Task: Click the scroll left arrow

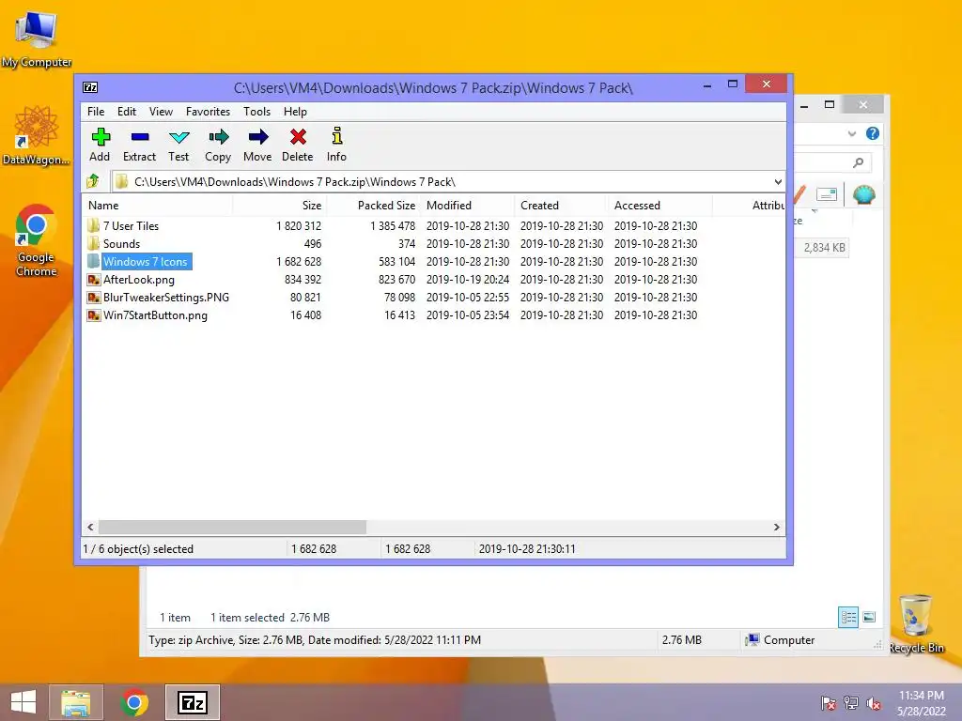Action: coord(90,528)
